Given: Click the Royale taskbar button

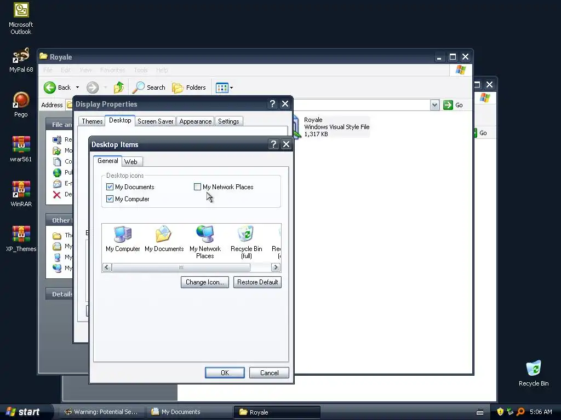Looking at the screenshot, I should tap(277, 412).
